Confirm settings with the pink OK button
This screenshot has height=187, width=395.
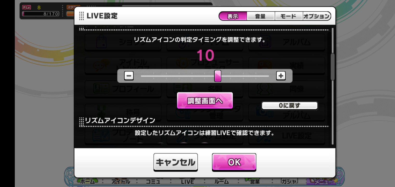point(234,162)
